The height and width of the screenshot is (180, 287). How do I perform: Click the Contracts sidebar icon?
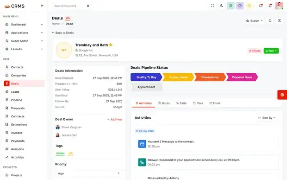click(7, 116)
